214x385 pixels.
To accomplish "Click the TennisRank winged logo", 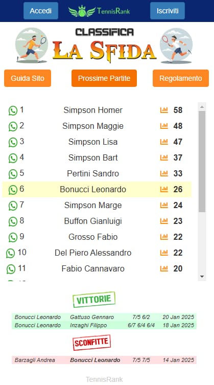I will click(x=99, y=11).
